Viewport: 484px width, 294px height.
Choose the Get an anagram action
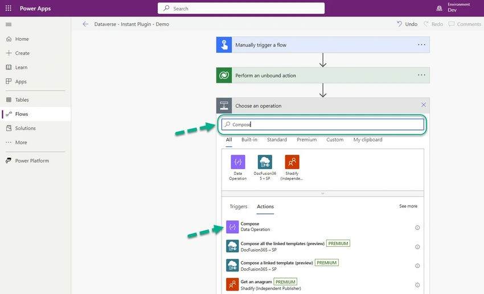322,285
